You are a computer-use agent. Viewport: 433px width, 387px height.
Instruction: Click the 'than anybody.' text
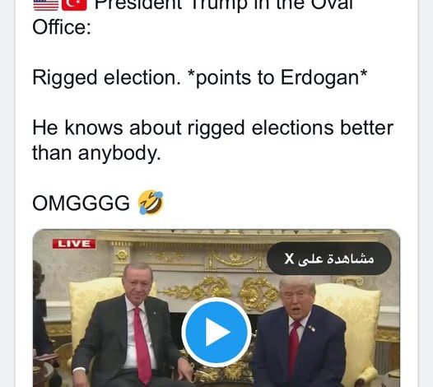tap(96, 153)
